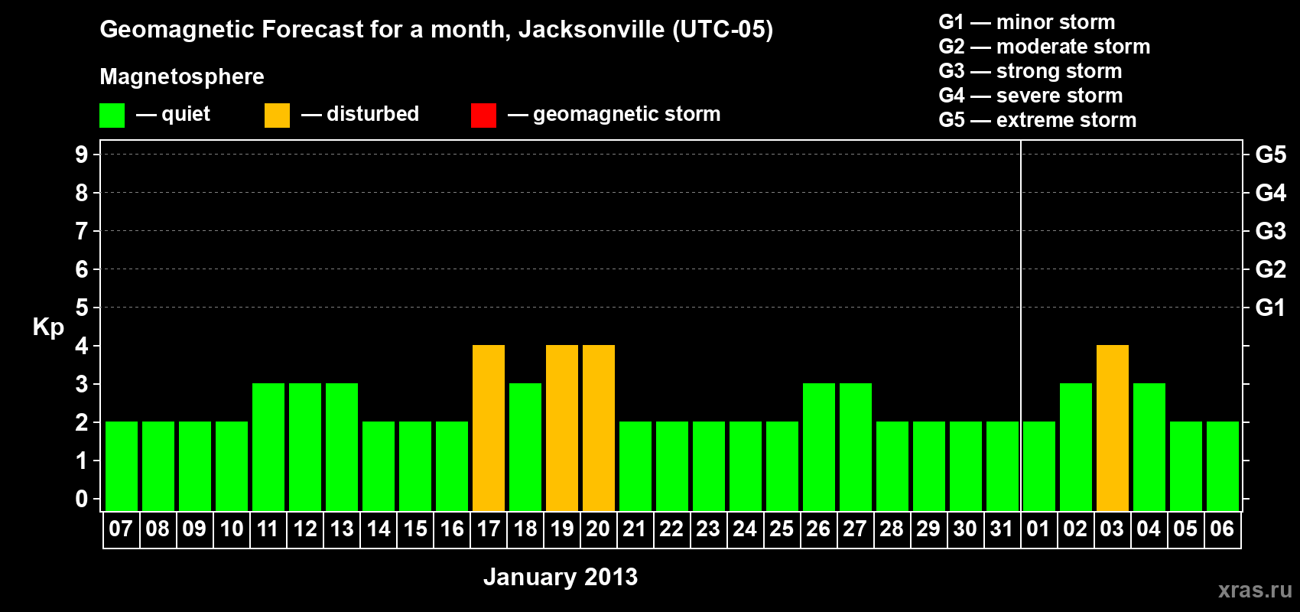Click the 'Kp' axis label
1300x612 pixels.
coord(48,327)
